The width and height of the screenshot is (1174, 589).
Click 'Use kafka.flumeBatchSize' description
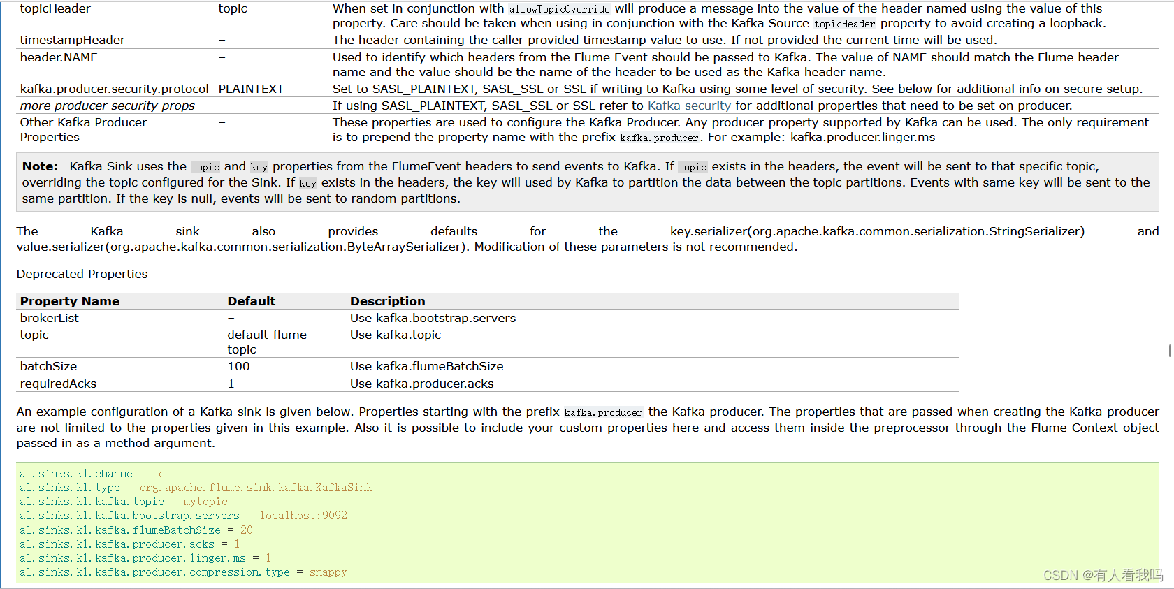click(426, 366)
